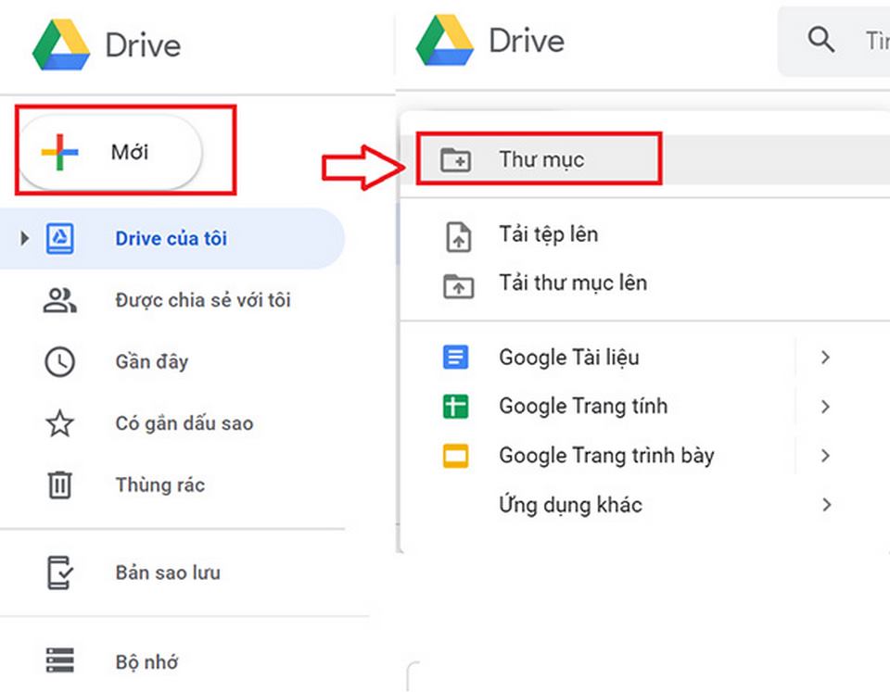Click the Có gắn dấu sao star icon

point(60,423)
